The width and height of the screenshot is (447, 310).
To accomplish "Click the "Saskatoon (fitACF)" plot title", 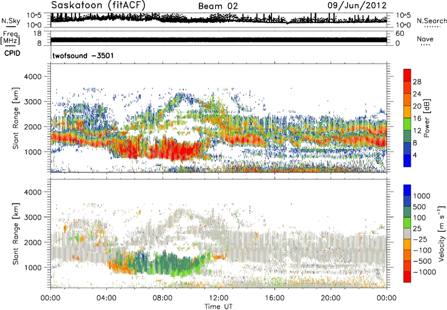I will pyautogui.click(x=98, y=6).
